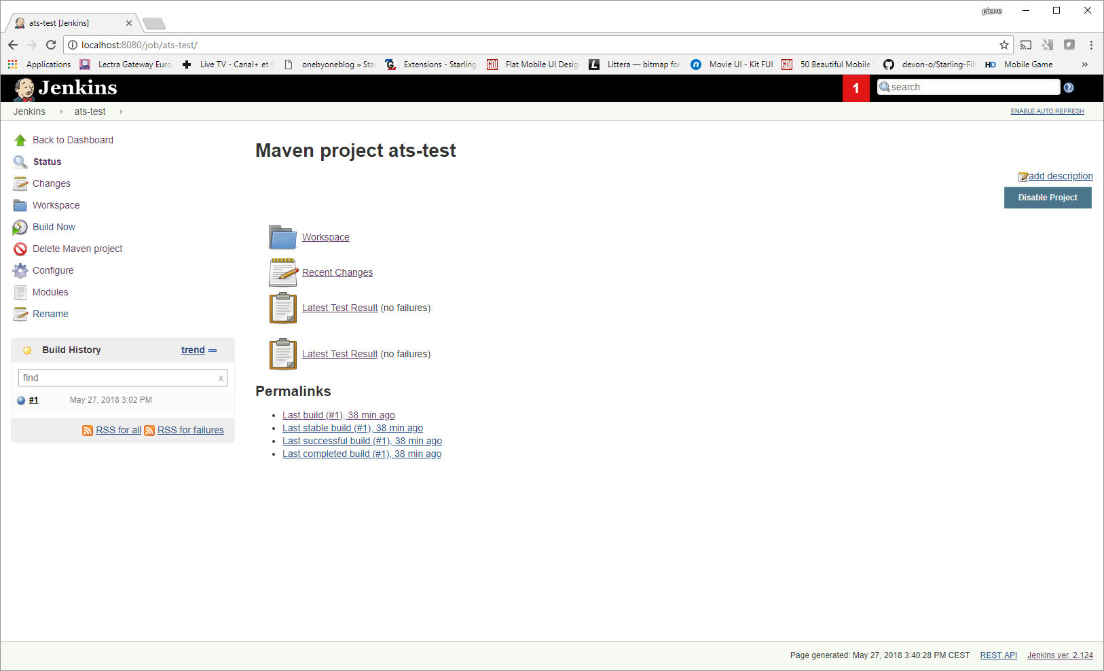Click the Recent Changes notepad icon
This screenshot has width=1104, height=671.
(283, 272)
